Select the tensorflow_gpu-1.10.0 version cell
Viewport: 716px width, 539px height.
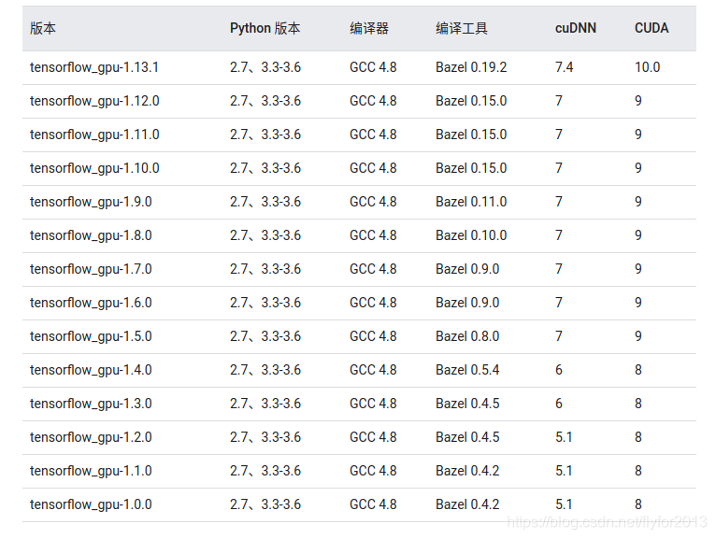(94, 168)
